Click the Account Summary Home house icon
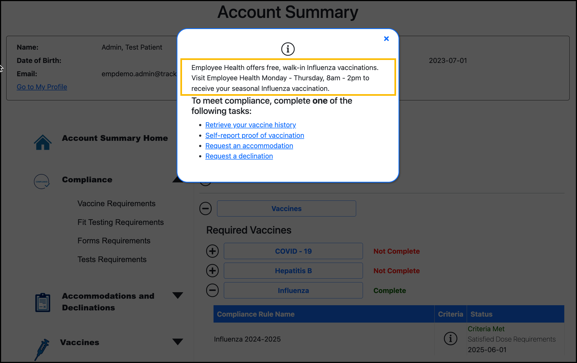This screenshot has height=363, width=577. tap(42, 142)
